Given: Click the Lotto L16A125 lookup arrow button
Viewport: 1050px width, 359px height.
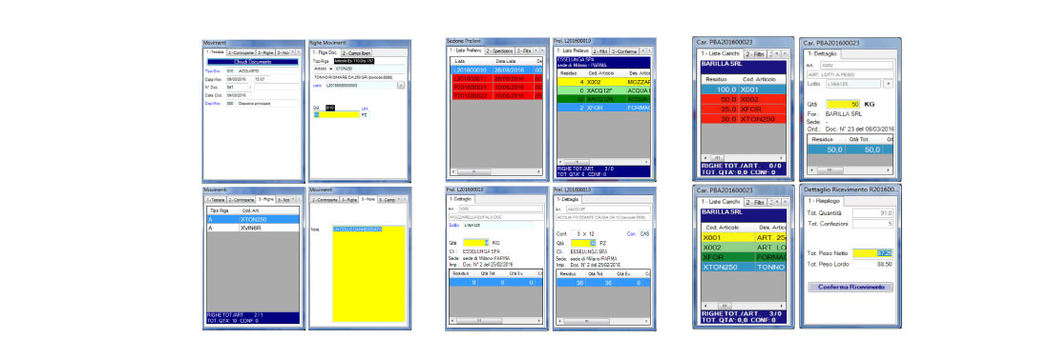Looking at the screenshot, I should (889, 84).
